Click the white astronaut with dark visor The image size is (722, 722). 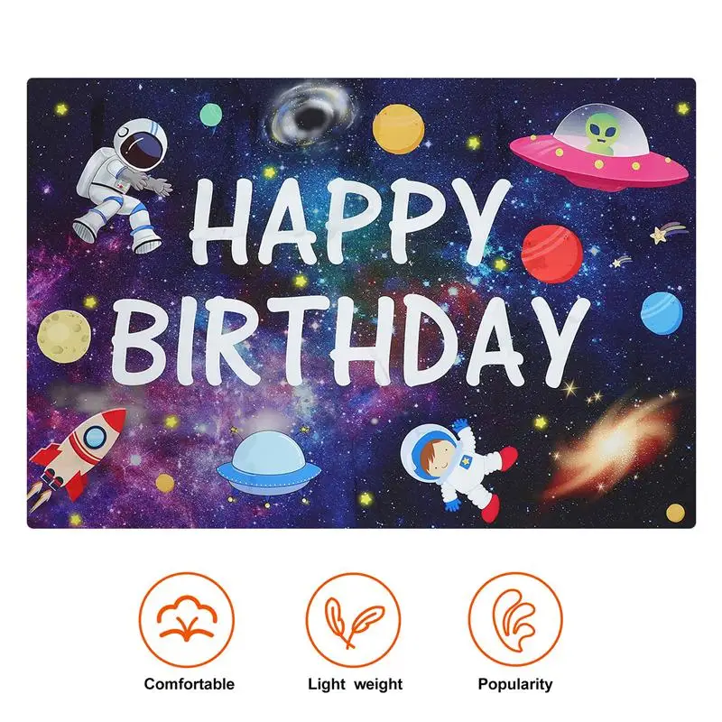coord(123,186)
